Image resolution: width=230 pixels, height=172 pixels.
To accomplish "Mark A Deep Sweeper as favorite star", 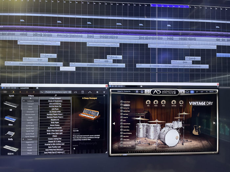I will (x=74, y=148).
